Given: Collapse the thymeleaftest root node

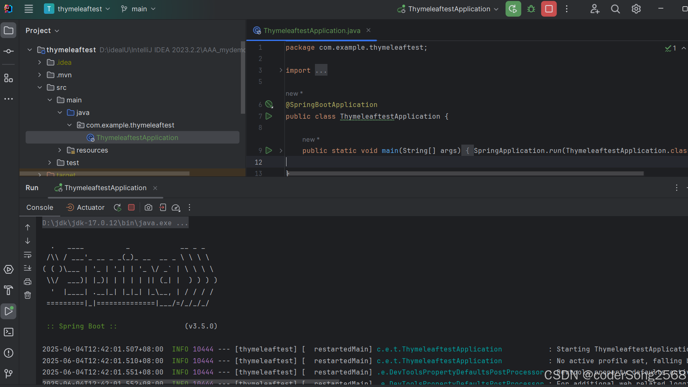Looking at the screenshot, I should click(30, 50).
